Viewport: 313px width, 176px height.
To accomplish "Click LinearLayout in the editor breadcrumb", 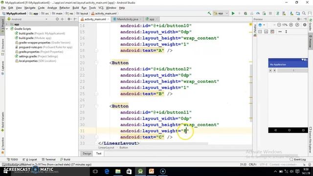I will 106,148.
